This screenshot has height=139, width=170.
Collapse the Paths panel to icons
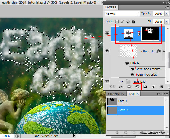pyautogui.click(x=159, y=94)
